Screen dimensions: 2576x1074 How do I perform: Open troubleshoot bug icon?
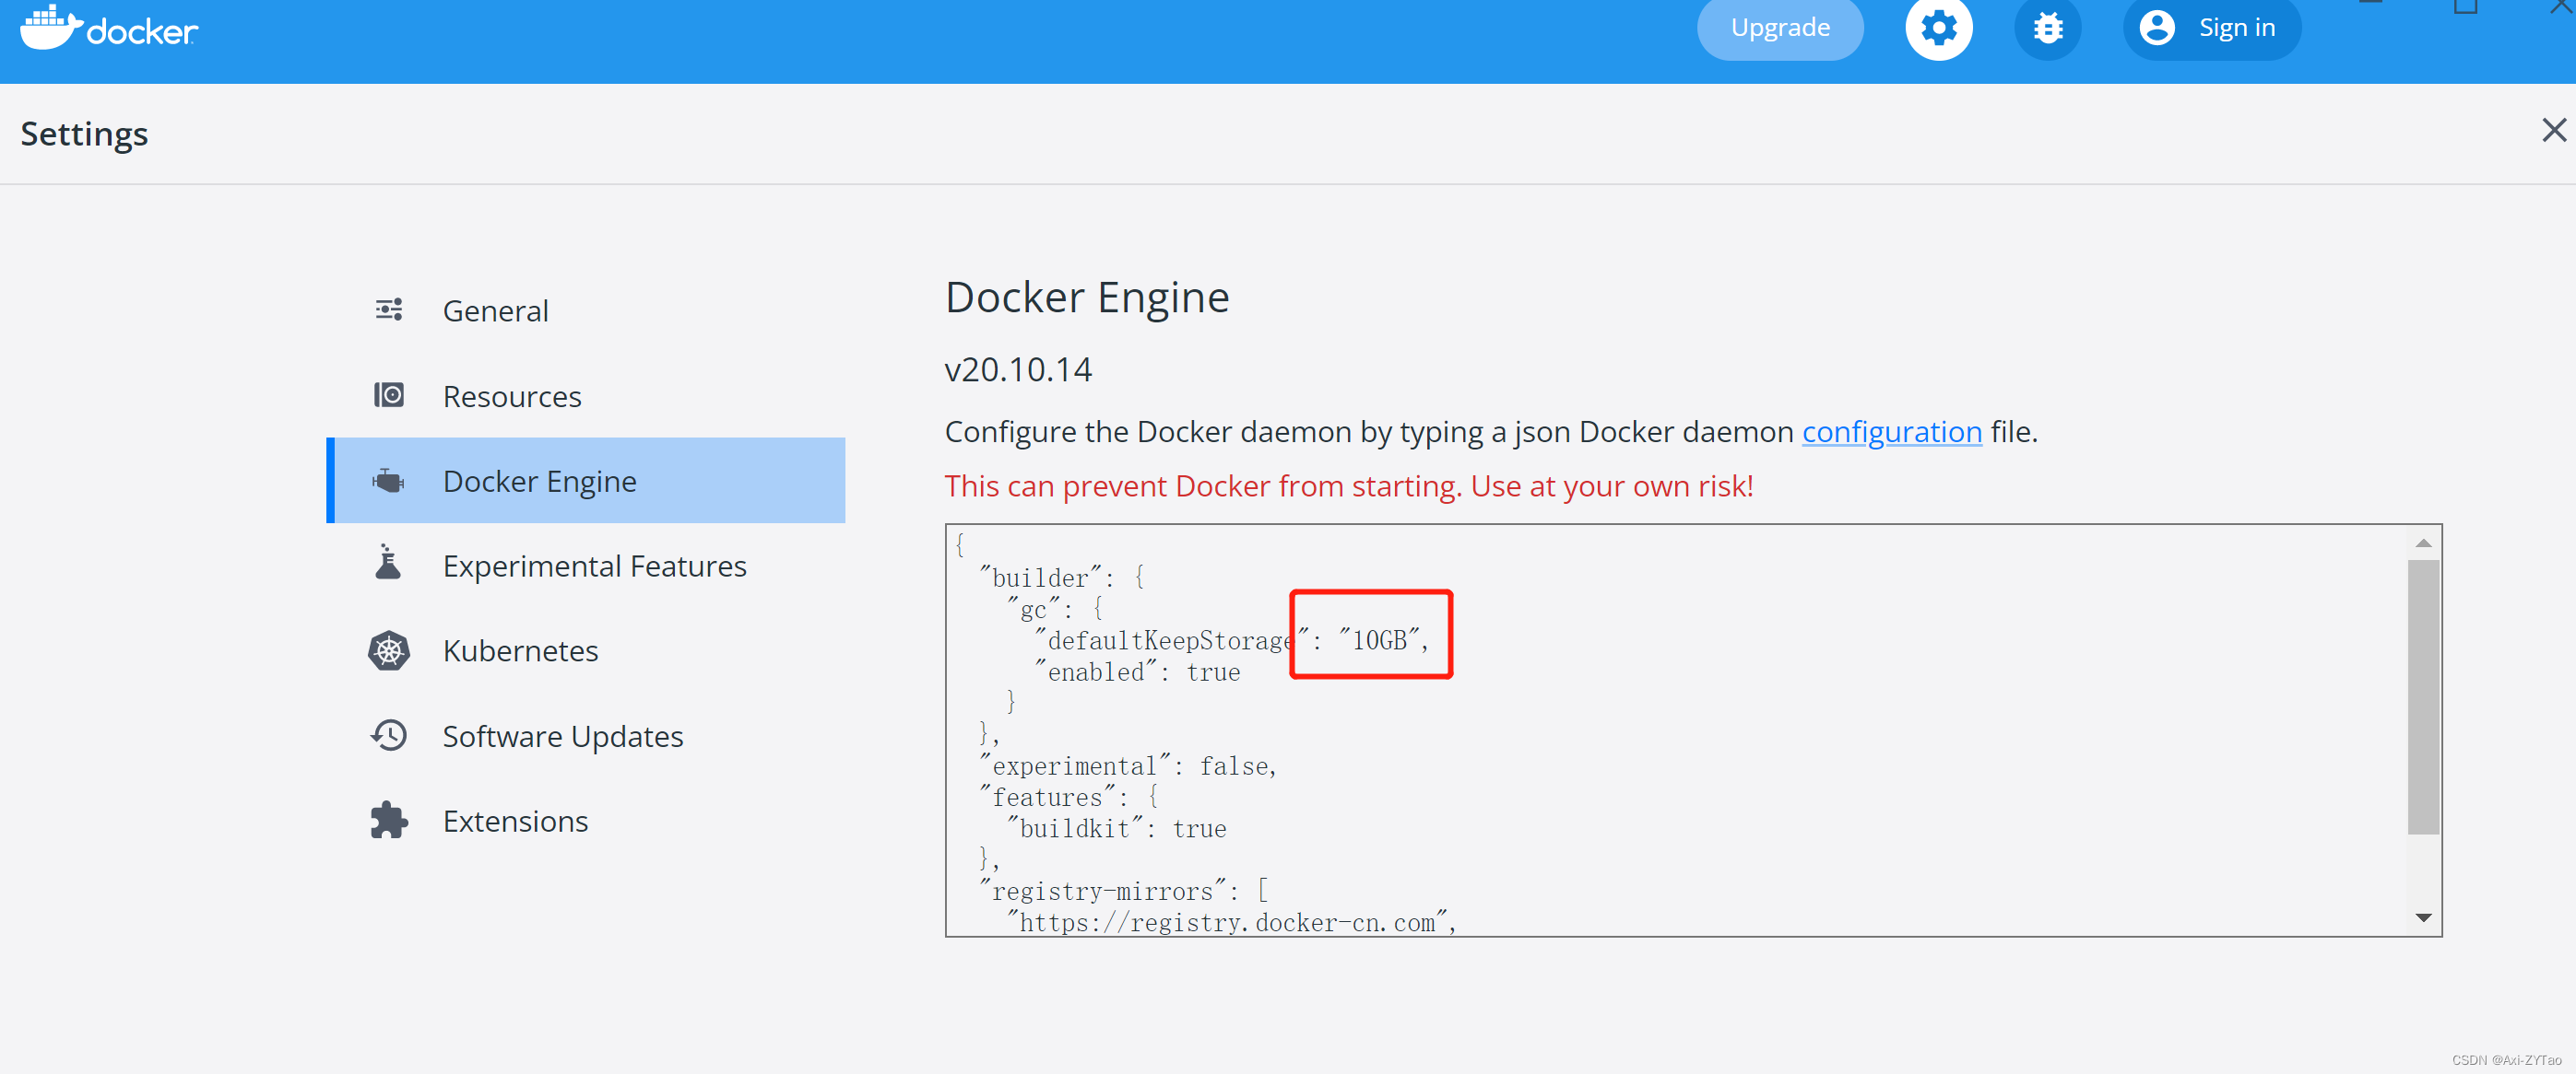coord(2046,28)
